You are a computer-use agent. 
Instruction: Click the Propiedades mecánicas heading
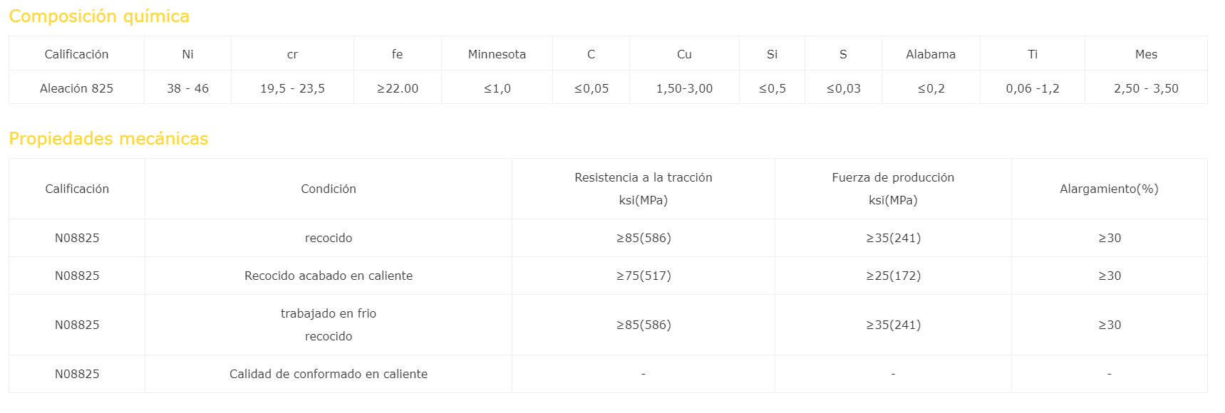(x=108, y=139)
